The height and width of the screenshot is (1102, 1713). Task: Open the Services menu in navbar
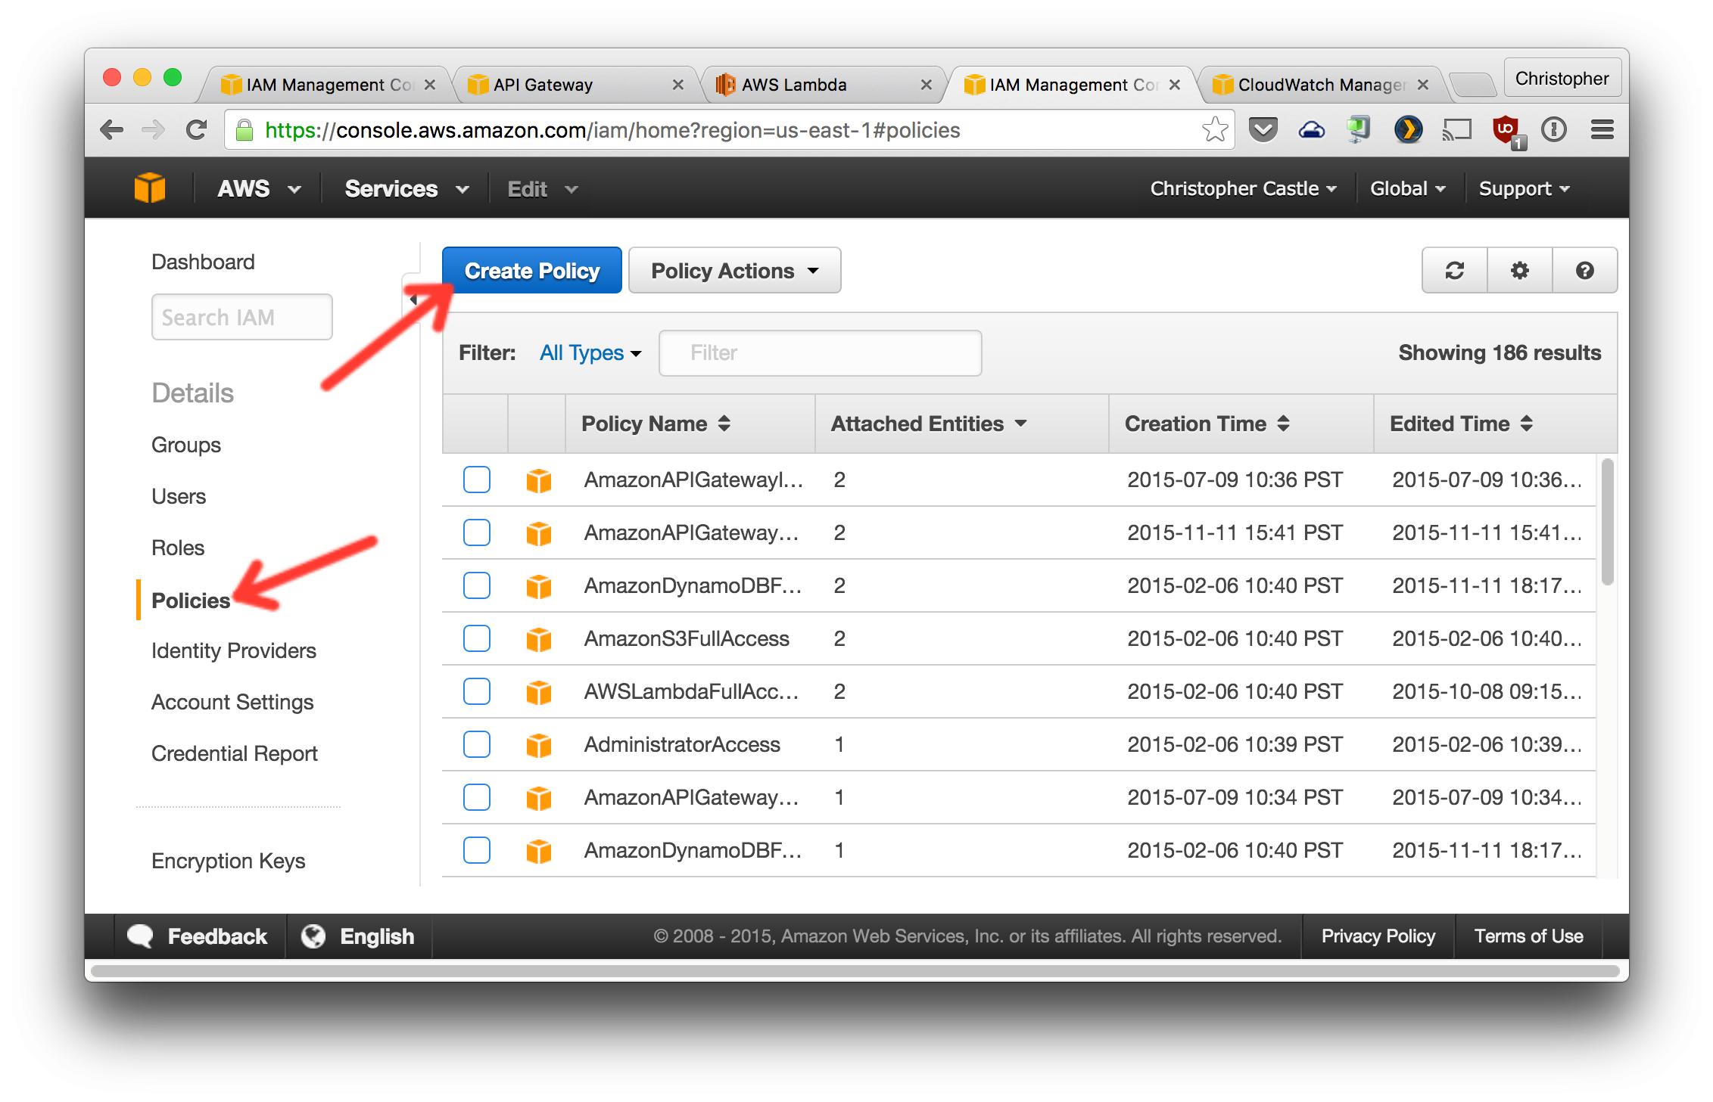[406, 189]
